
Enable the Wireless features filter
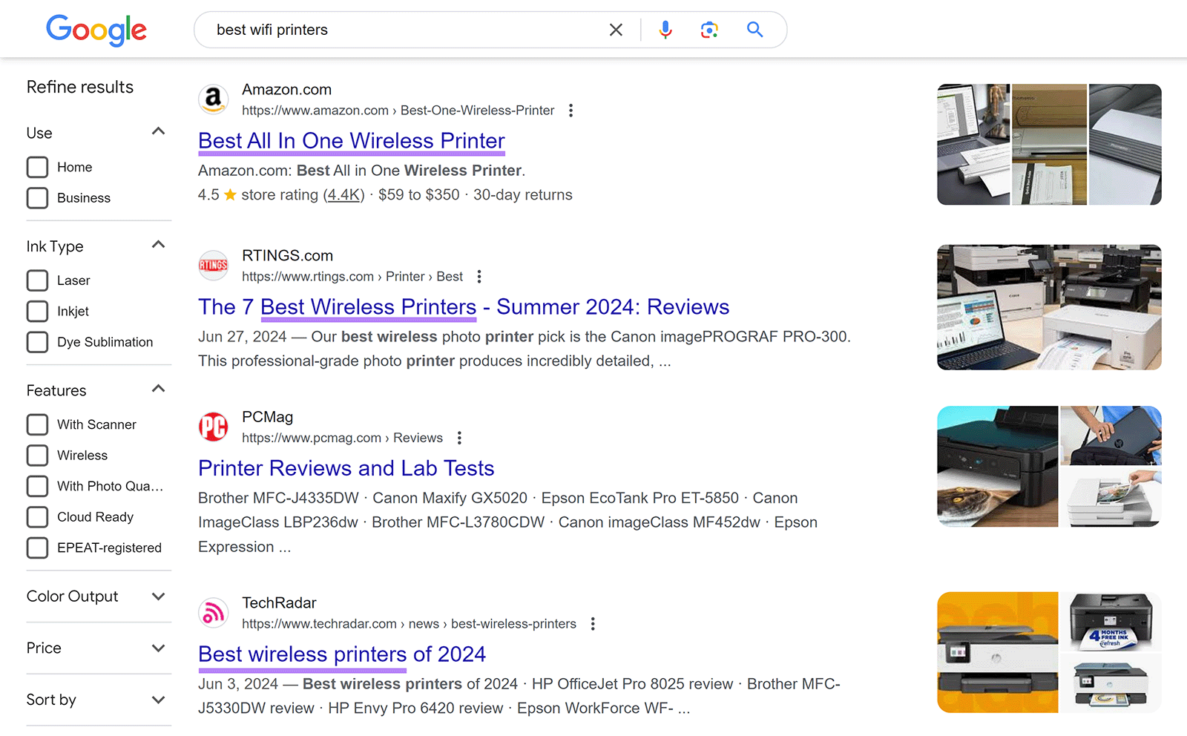pos(37,455)
